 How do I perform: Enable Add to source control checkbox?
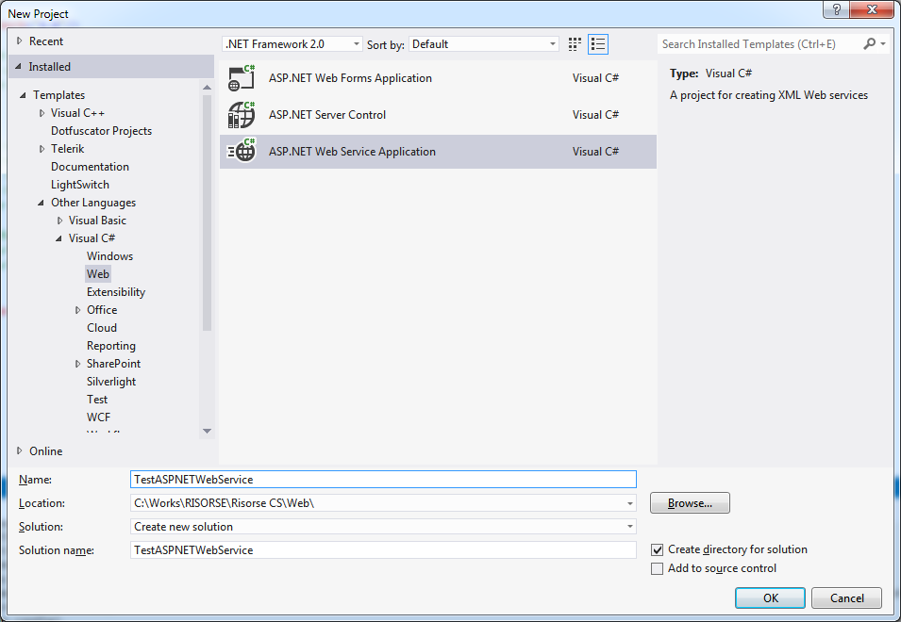tap(658, 568)
